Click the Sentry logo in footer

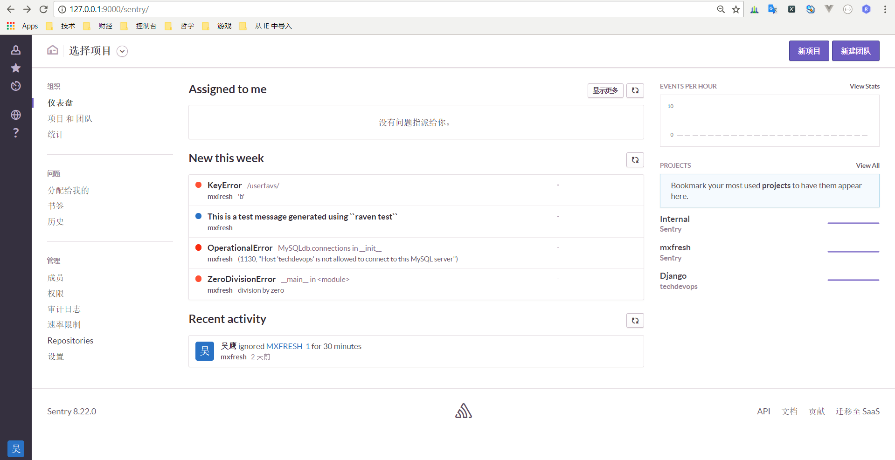coord(464,411)
